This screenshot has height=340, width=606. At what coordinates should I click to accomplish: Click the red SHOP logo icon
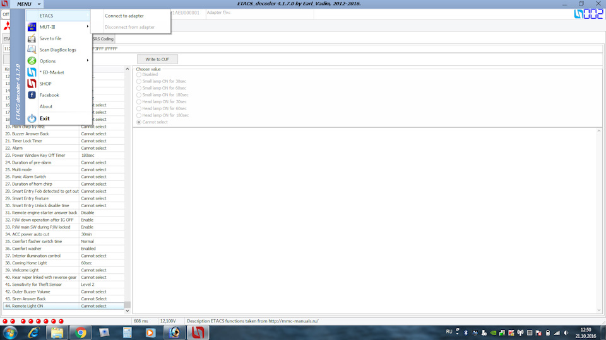tap(32, 83)
